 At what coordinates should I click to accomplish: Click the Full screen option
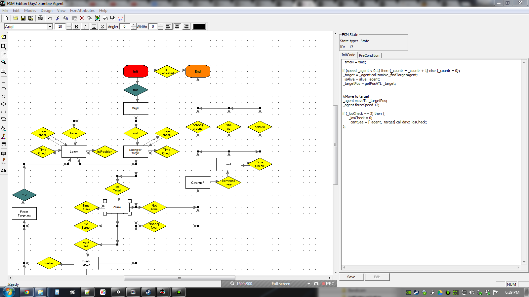[281, 284]
